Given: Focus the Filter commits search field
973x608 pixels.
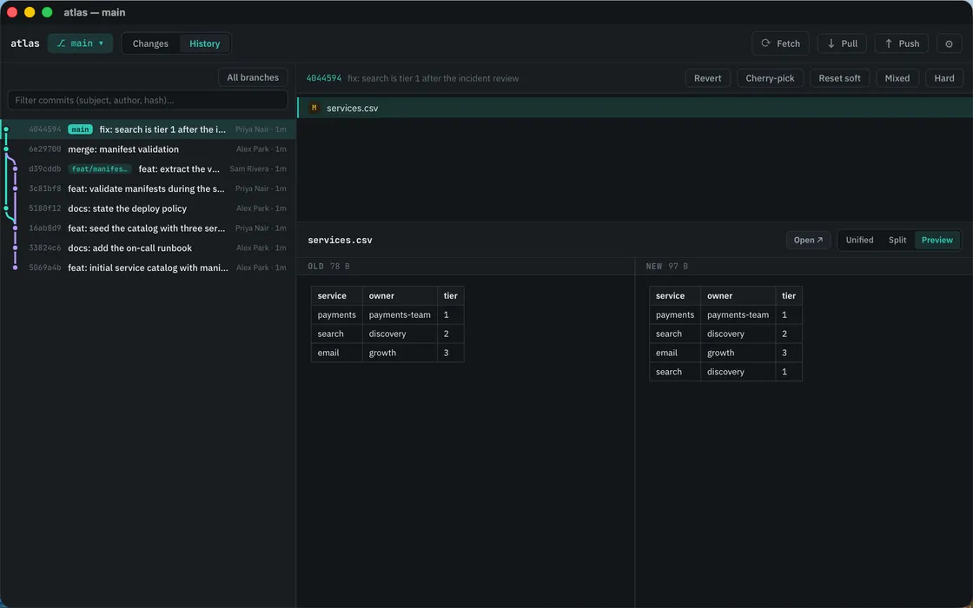Looking at the screenshot, I should pyautogui.click(x=148, y=100).
